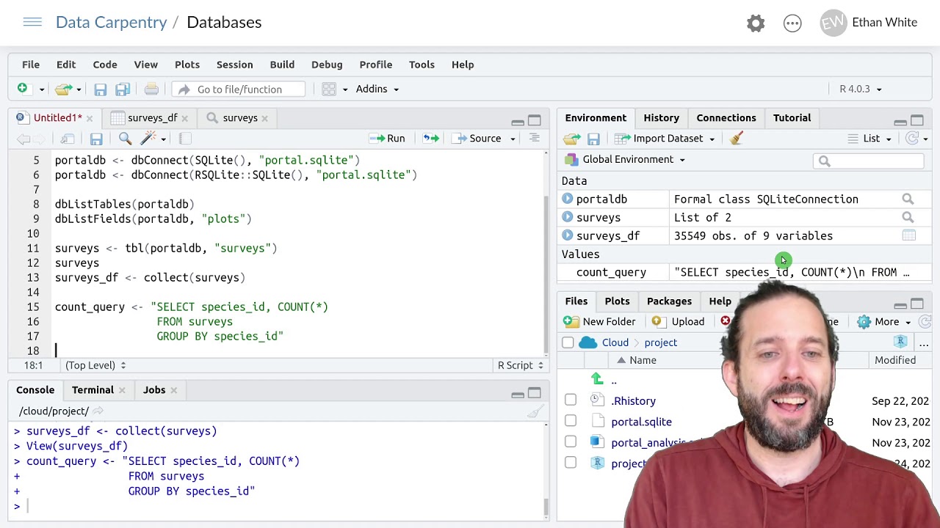Select all files header checkbox
This screenshot has height=528, width=940.
click(x=568, y=342)
